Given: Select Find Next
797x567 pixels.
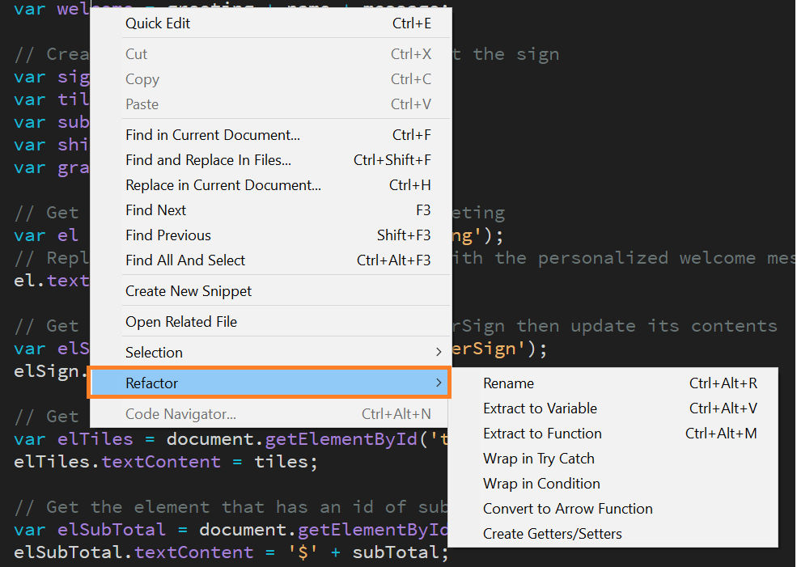Looking at the screenshot, I should (155, 209).
